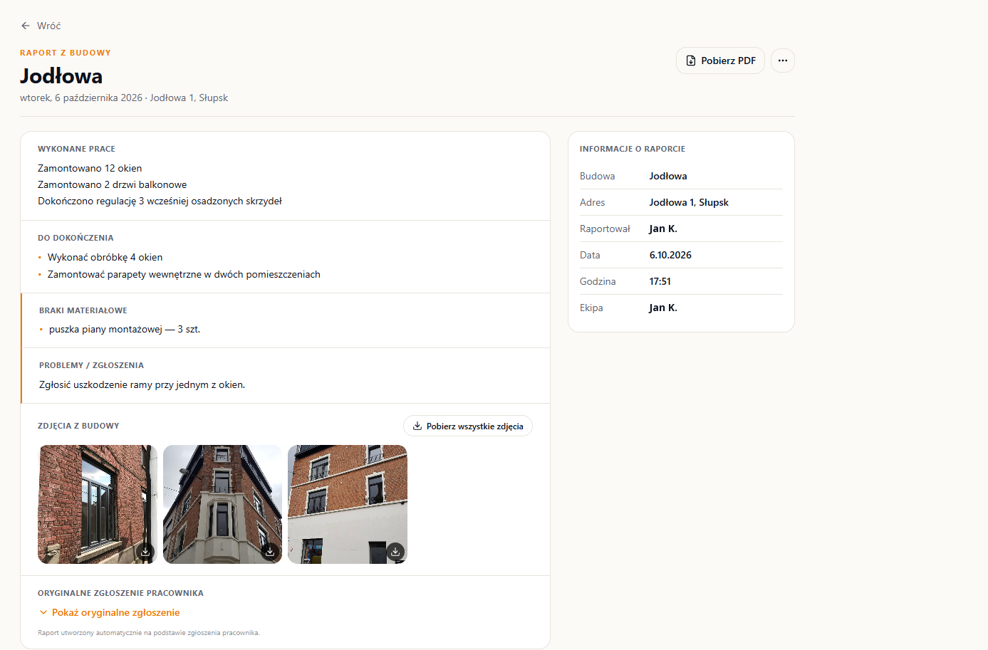The height and width of the screenshot is (650, 988).
Task: Click 'puszka piany montażowej — 3 szt.'
Action: (125, 329)
